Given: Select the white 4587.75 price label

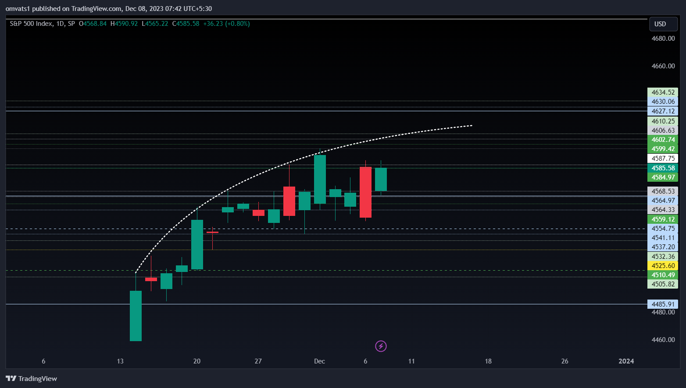Looking at the screenshot, I should (x=663, y=159).
